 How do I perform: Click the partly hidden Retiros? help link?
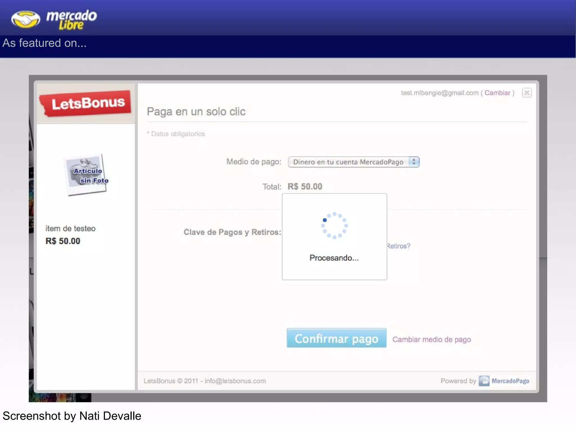(399, 246)
